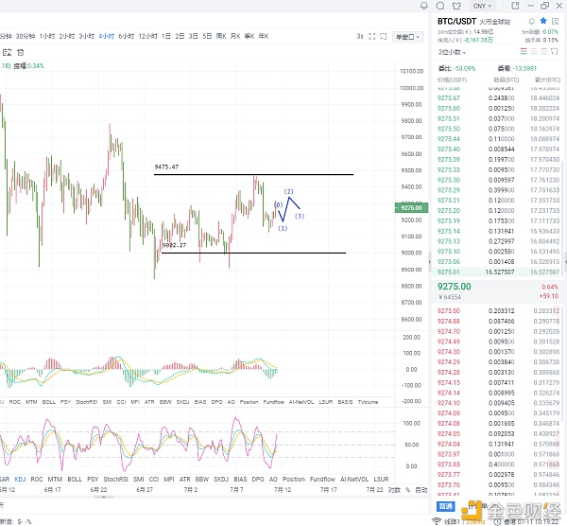Viewport: 567px width, 526px height.
Task: Click the green 9275.00 current price tag on axis
Action: click(411, 208)
